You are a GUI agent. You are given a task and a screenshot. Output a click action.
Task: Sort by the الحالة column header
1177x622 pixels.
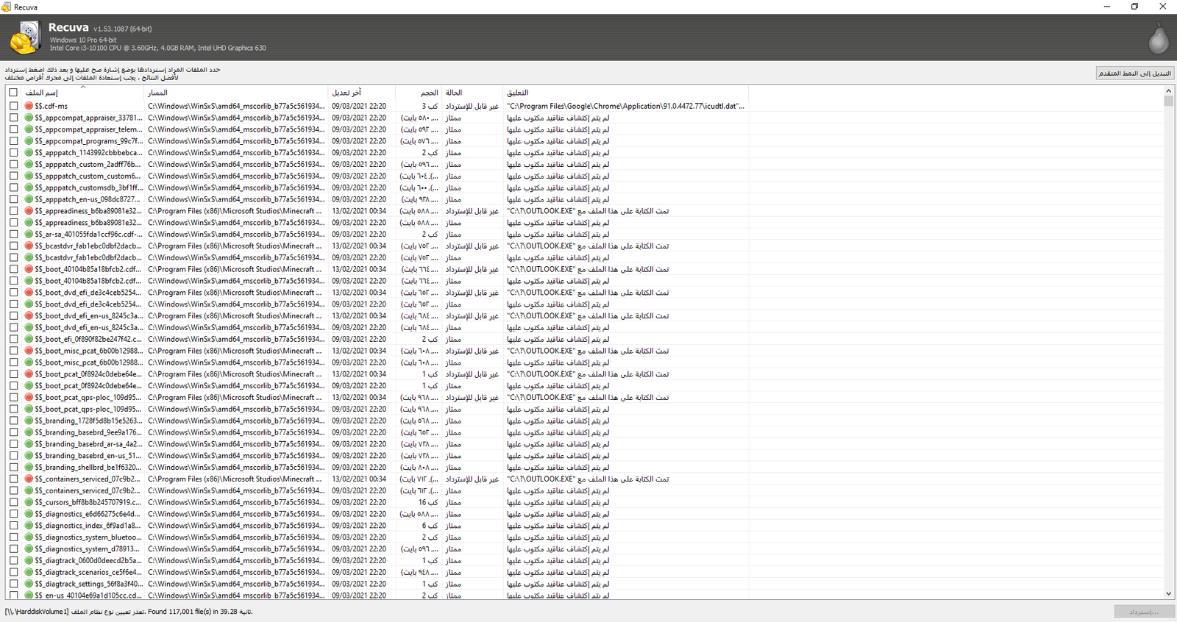coord(472,93)
